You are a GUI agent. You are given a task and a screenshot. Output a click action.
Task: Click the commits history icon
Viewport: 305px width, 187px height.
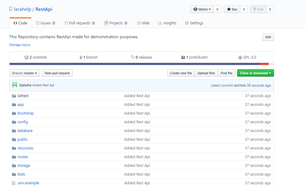pos(26,57)
